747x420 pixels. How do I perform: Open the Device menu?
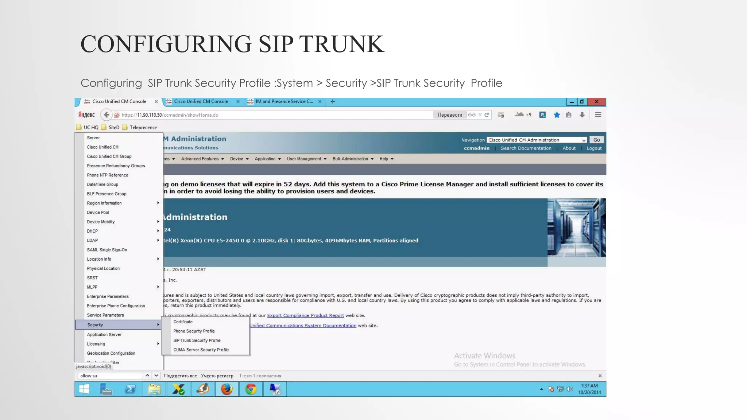click(239, 159)
